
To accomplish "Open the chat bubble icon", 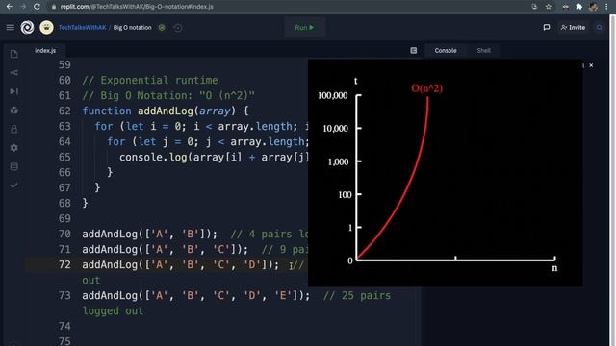I will (x=547, y=28).
